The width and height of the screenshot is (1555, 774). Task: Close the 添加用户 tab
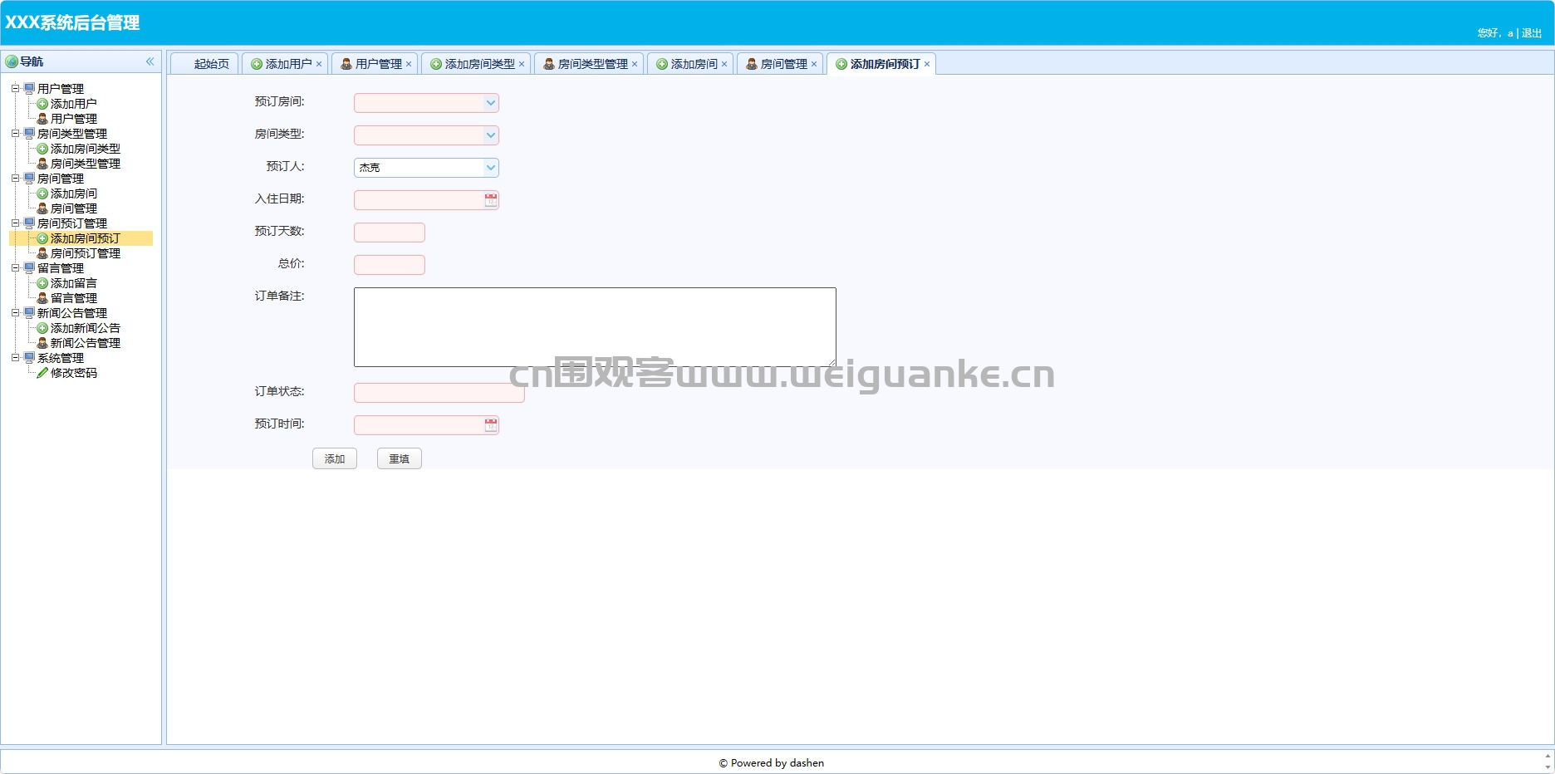tap(319, 64)
